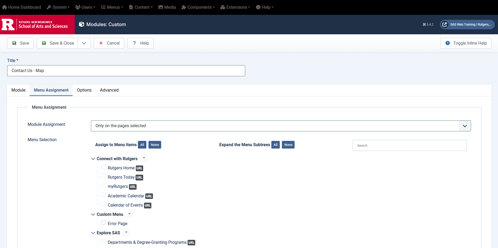Click the Module Assignment label

click(x=46, y=125)
